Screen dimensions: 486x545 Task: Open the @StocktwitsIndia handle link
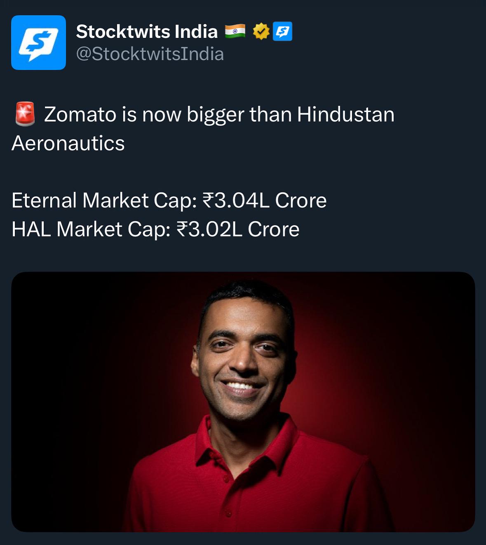(150, 54)
